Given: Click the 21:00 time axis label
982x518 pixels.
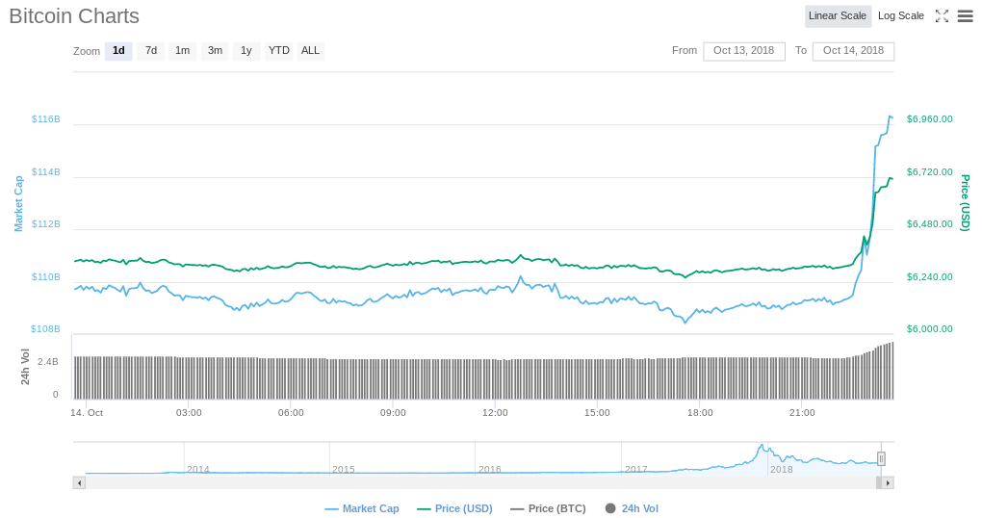Looking at the screenshot, I should pos(802,413).
